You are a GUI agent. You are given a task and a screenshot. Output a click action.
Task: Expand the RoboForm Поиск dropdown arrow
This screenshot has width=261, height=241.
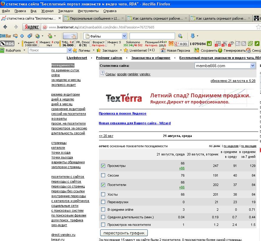click(x=70, y=50)
